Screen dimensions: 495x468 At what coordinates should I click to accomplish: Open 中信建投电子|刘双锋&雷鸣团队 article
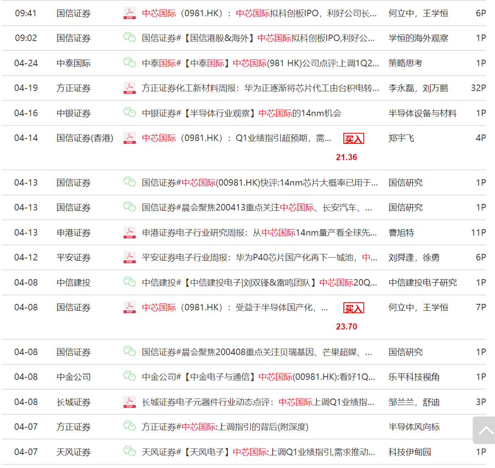click(259, 282)
